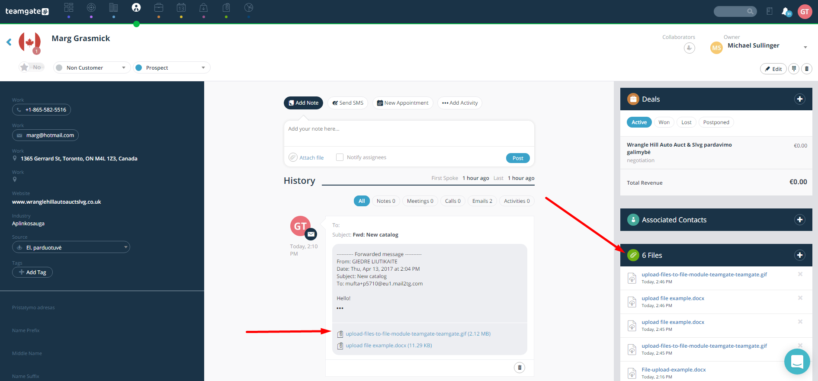Delete the contact with the trash icon
The width and height of the screenshot is (818, 381).
coord(807,69)
